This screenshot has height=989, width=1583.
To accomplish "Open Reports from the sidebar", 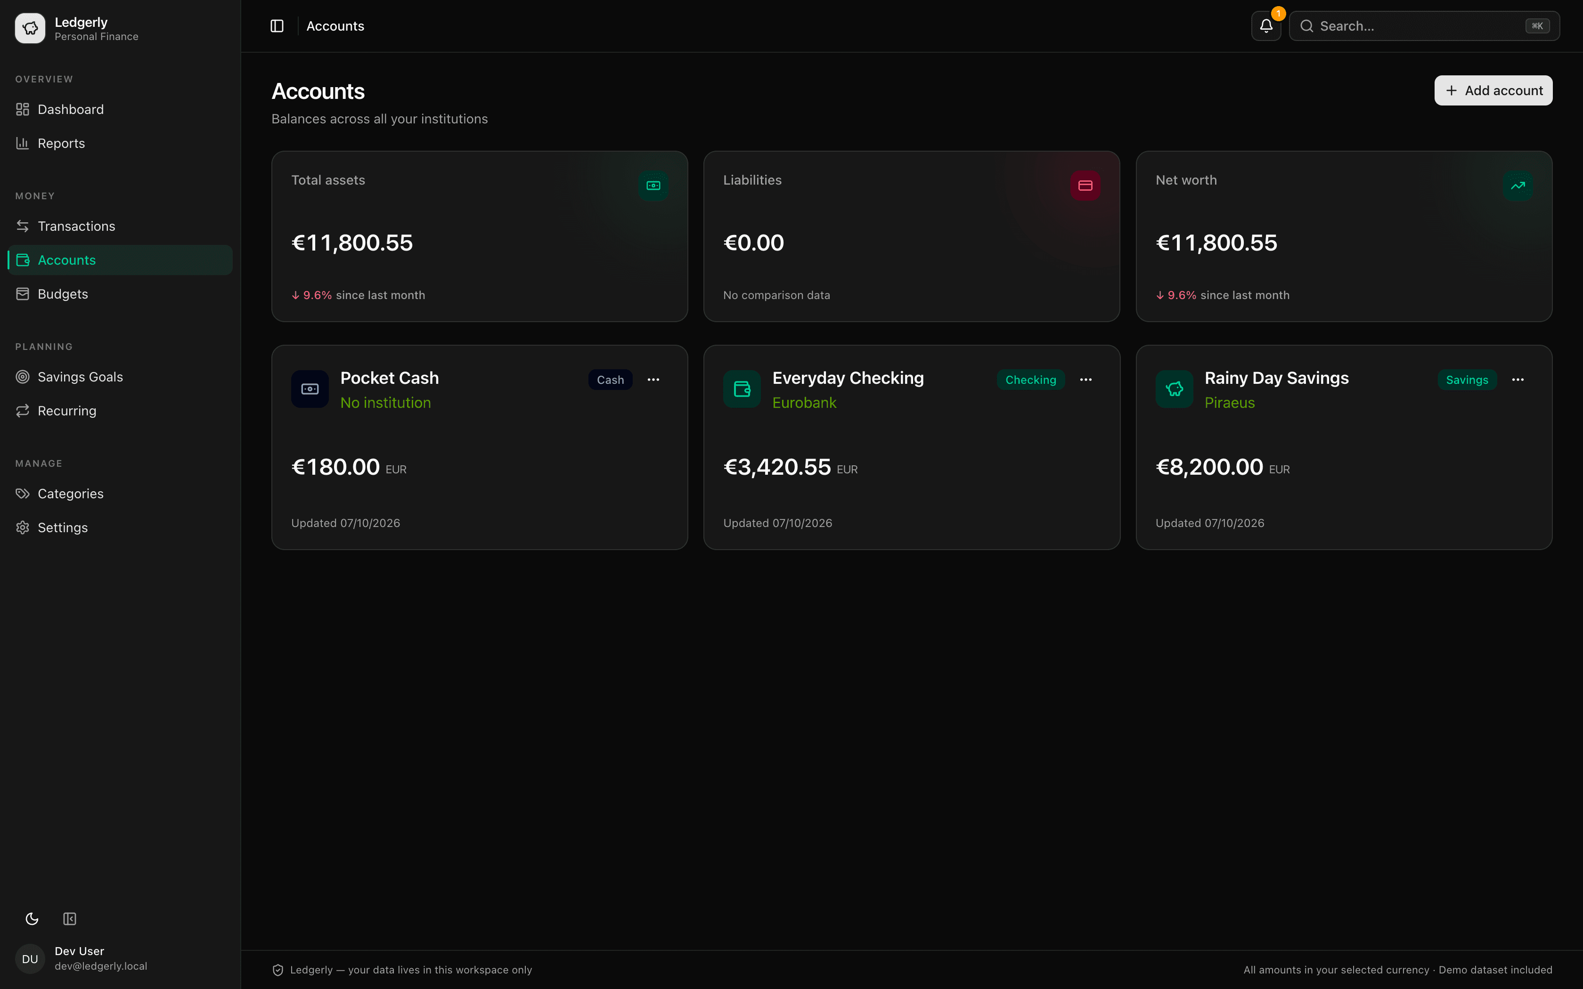I will (x=120, y=143).
